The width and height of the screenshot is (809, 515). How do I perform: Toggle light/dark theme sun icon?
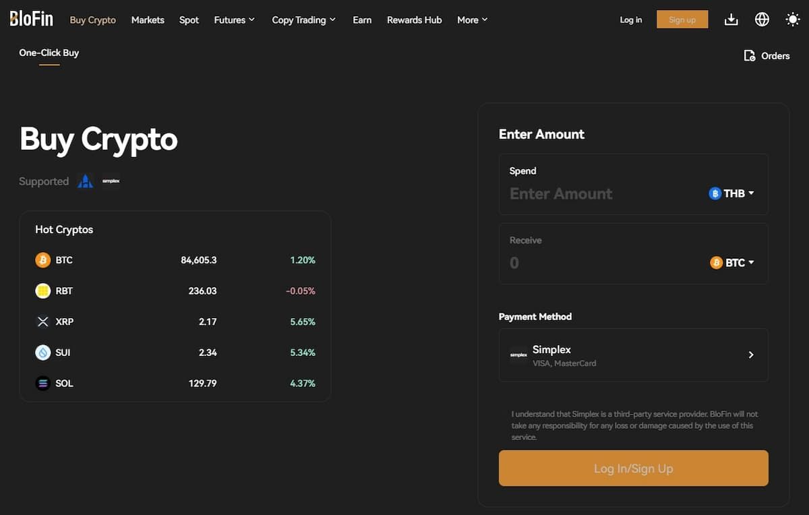point(793,20)
